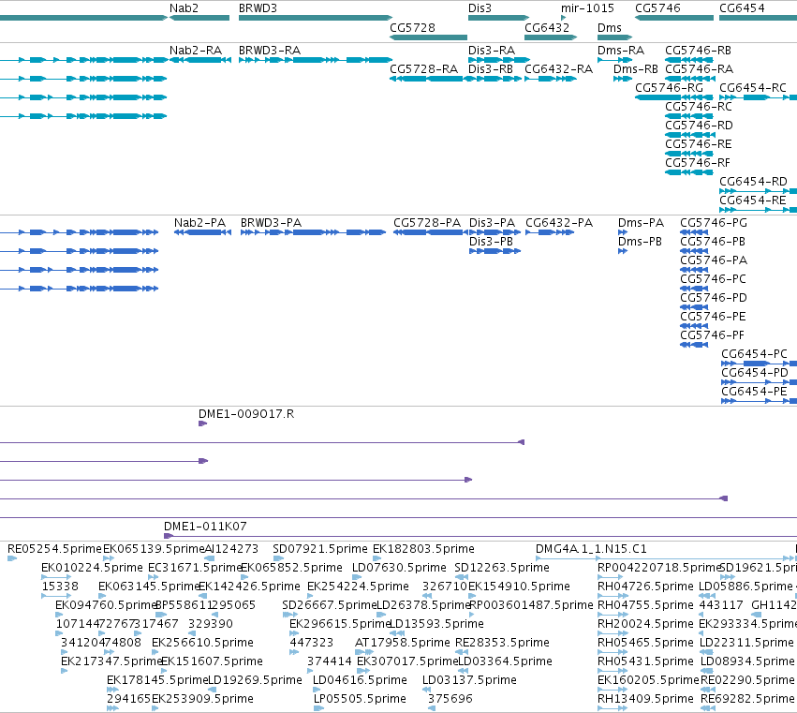Click the EK296615.5prime EST arrow
This screenshot has width=797, height=713.
(294, 633)
